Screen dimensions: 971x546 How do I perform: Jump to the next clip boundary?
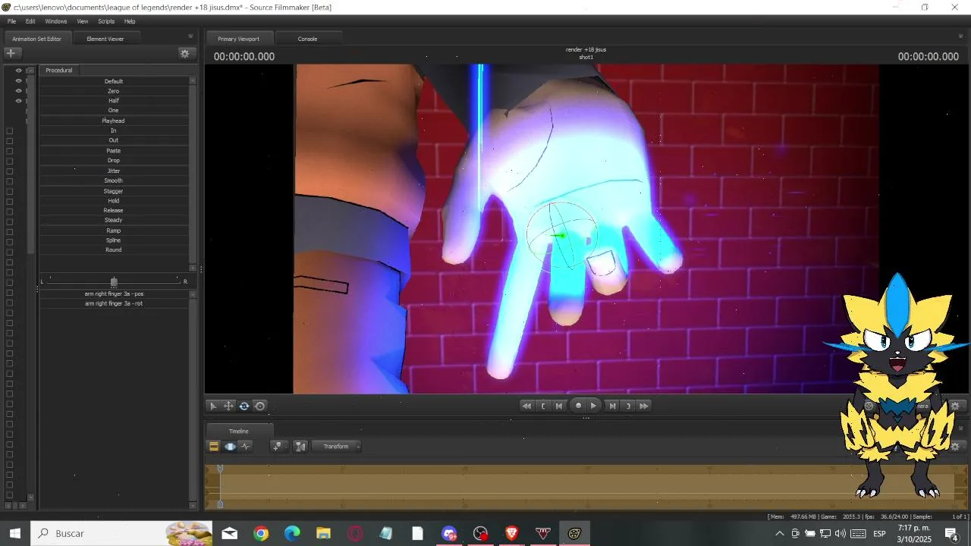coord(628,406)
